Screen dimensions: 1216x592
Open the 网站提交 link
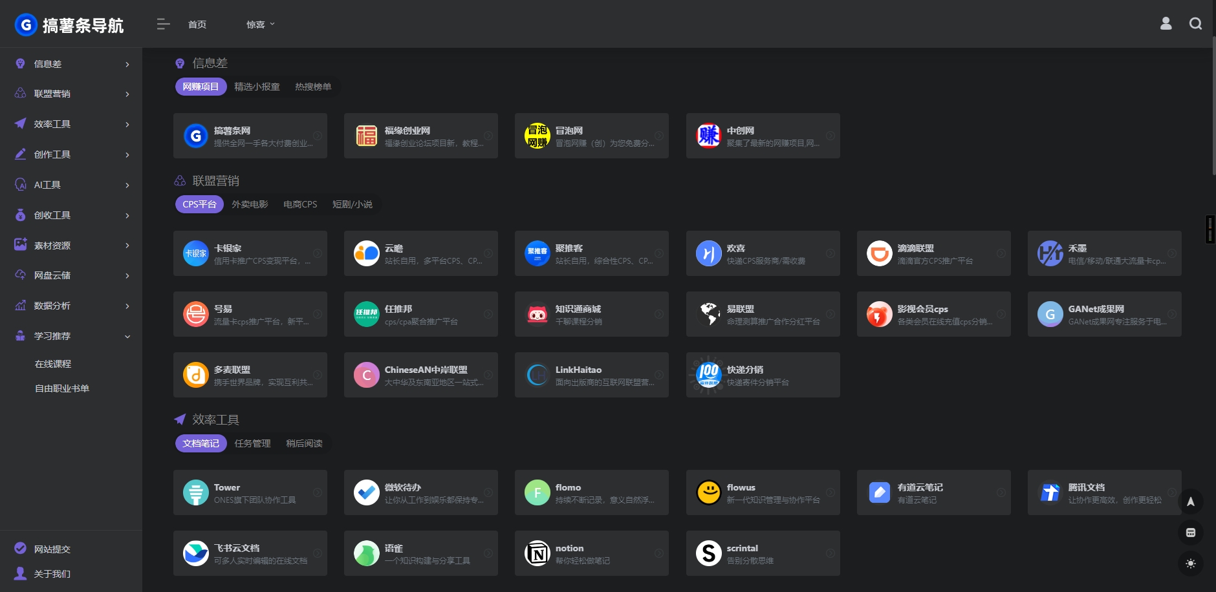coord(52,549)
